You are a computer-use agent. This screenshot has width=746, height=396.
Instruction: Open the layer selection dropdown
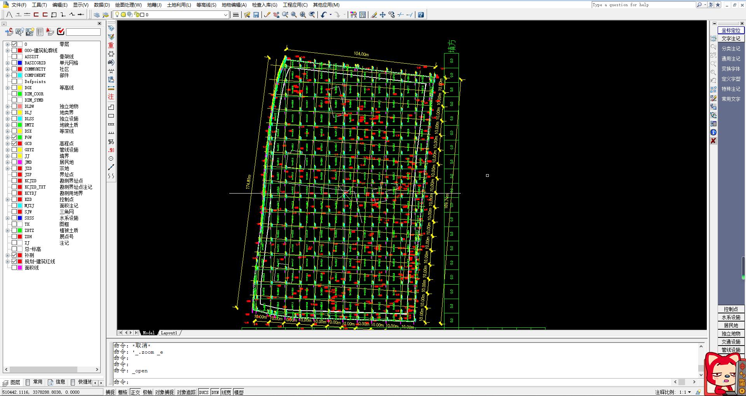pyautogui.click(x=225, y=15)
